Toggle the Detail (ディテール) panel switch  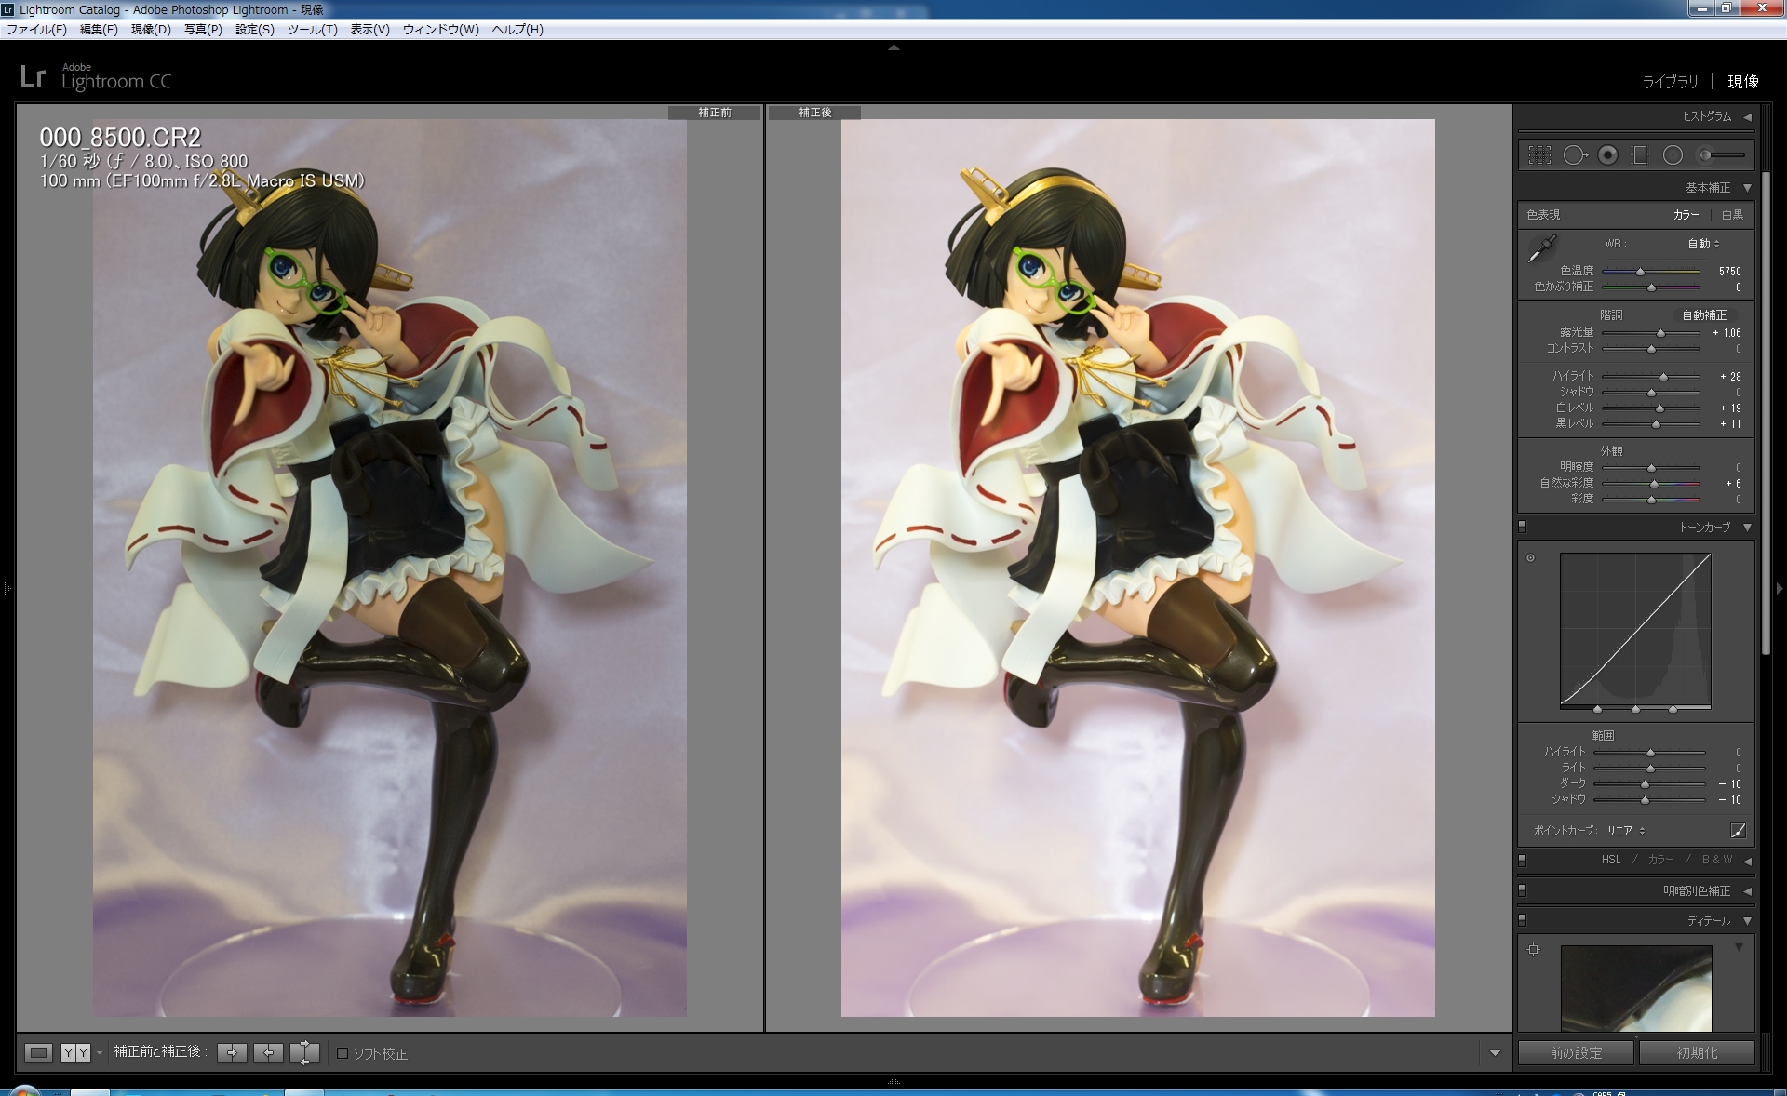coord(1523,920)
